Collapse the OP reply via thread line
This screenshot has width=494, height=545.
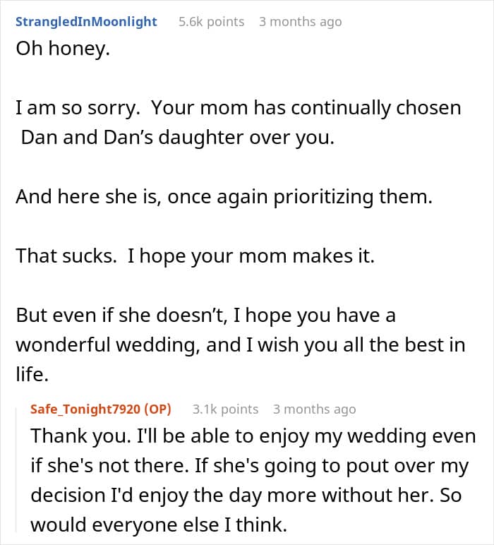coord(16,470)
